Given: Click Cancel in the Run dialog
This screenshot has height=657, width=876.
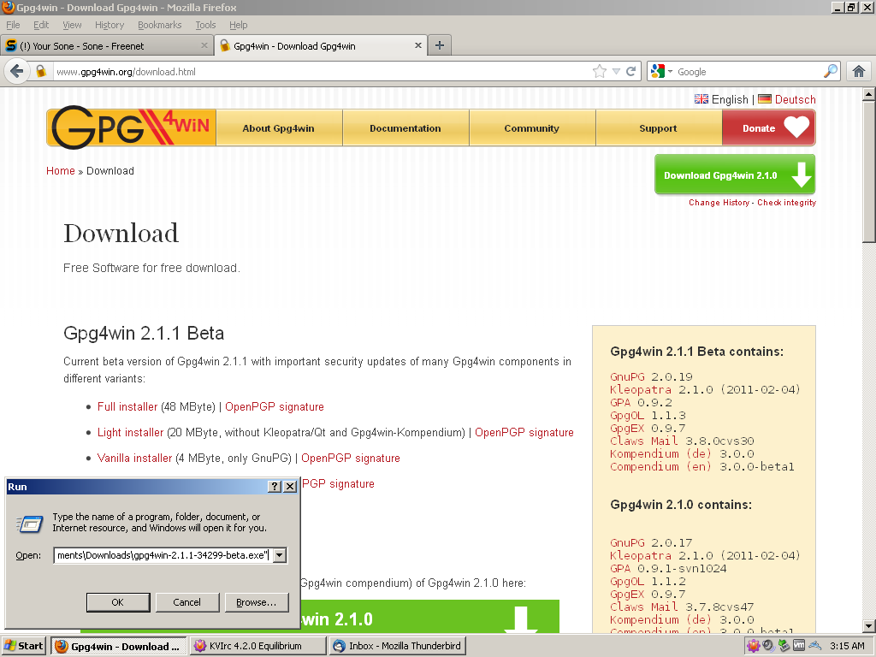Looking at the screenshot, I should tap(186, 602).
